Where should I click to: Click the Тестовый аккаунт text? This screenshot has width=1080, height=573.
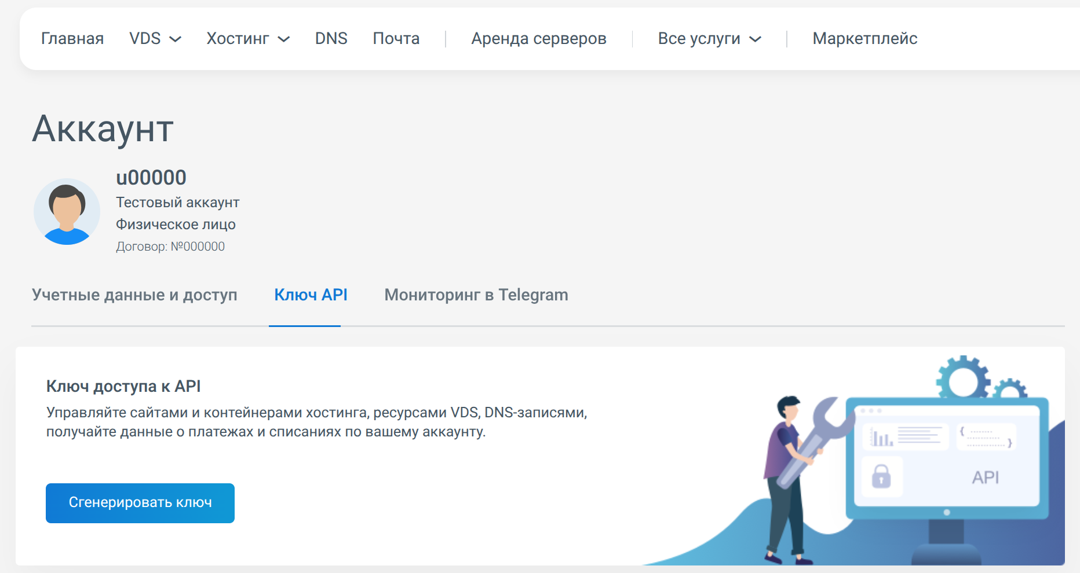[x=177, y=202]
